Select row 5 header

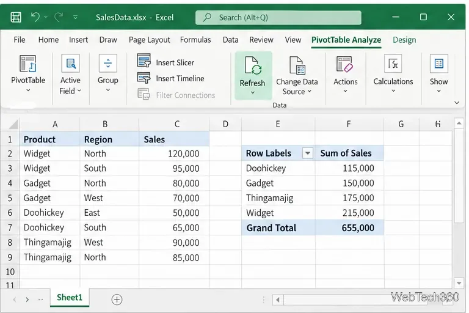pyautogui.click(x=10, y=198)
